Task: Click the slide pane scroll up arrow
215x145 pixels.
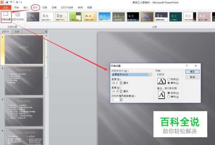Action: 46,36
